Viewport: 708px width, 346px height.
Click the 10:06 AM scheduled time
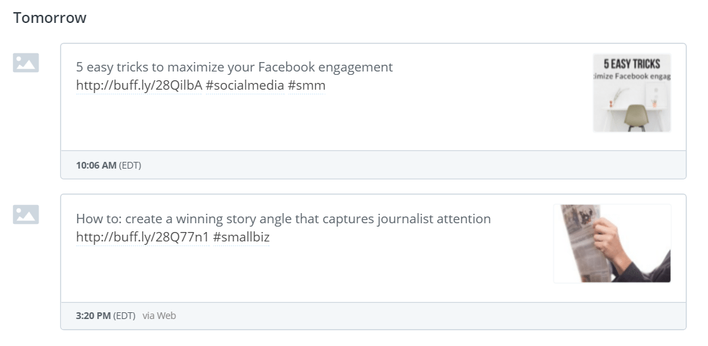point(96,165)
